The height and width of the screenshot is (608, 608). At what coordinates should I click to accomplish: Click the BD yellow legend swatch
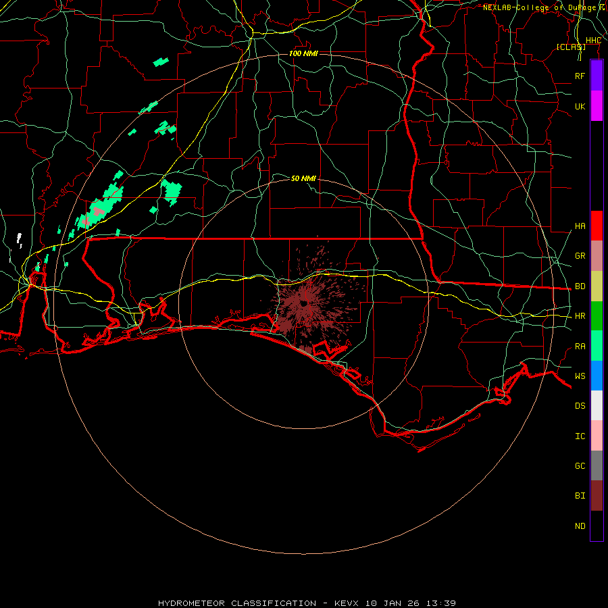tap(597, 286)
